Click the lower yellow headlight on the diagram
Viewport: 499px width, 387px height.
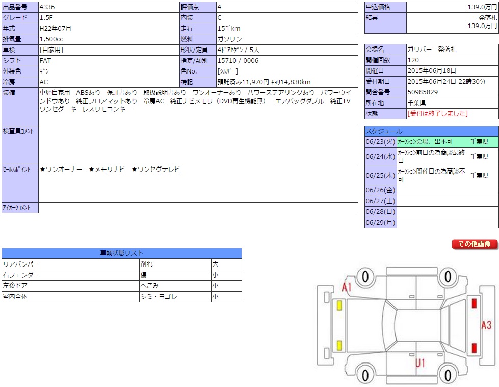339,345
